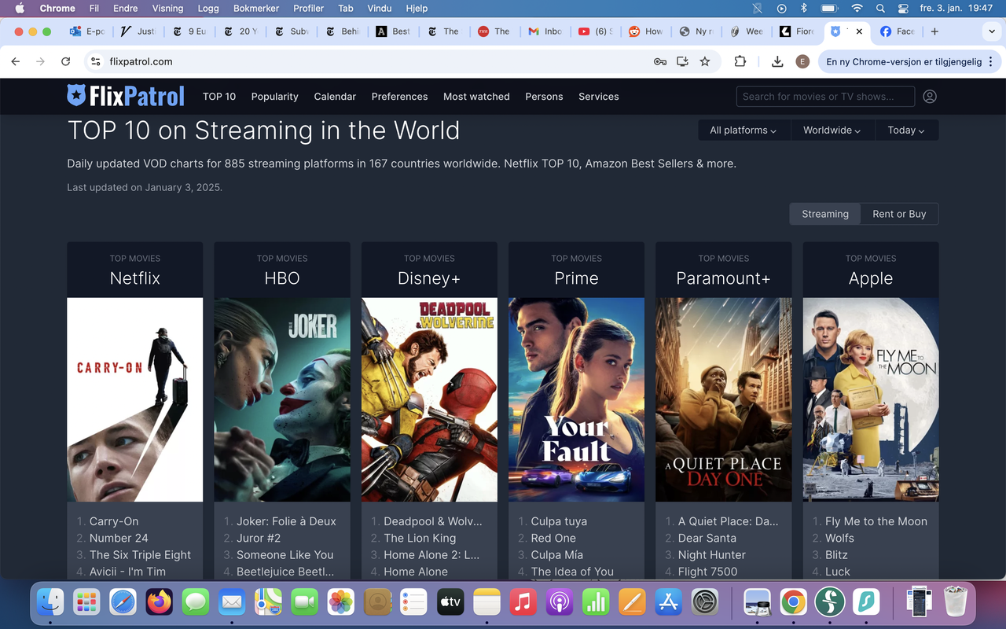
Task: Open the password manager key icon
Action: point(660,61)
